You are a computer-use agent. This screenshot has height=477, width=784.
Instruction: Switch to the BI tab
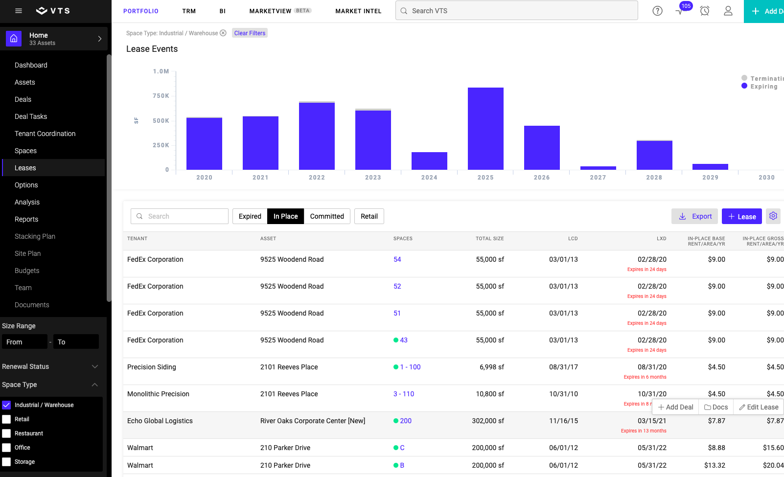tap(223, 11)
